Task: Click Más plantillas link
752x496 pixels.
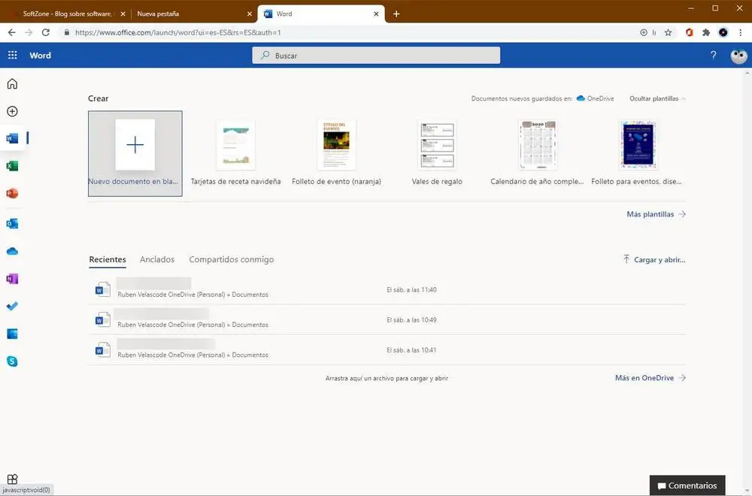Action: click(x=656, y=214)
